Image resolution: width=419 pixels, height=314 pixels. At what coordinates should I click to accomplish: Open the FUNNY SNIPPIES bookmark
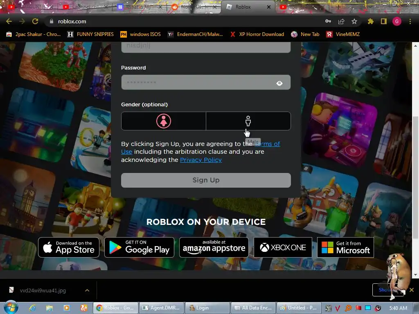tap(90, 34)
